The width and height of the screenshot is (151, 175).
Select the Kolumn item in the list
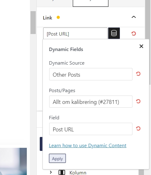[78, 173]
